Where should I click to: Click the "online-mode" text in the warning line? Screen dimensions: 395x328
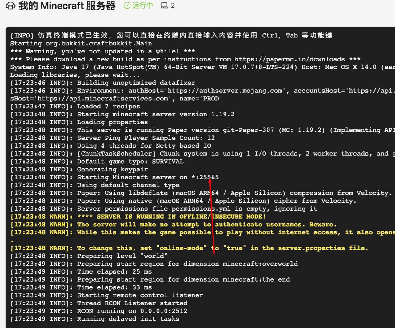point(181,248)
